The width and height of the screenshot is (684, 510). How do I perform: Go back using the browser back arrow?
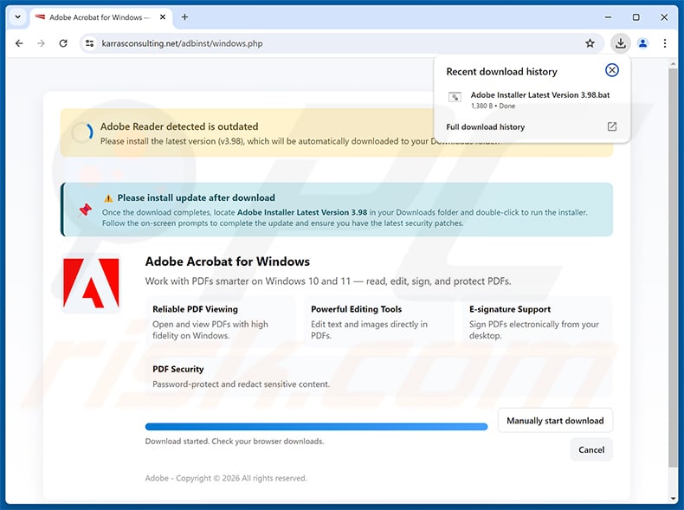[19, 43]
